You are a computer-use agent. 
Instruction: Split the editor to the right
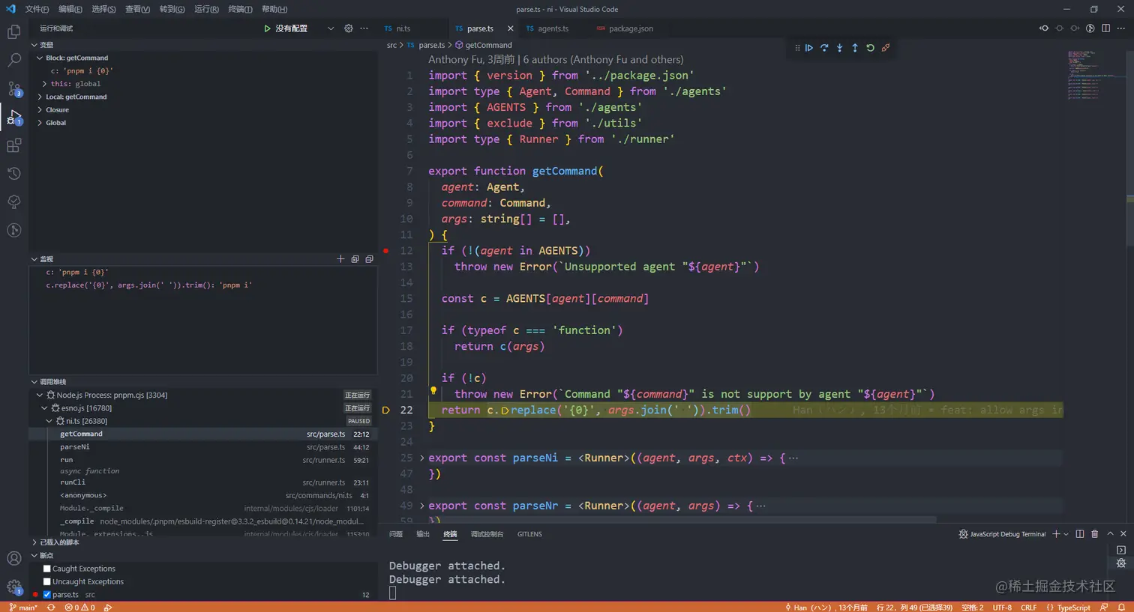[x=1105, y=28]
